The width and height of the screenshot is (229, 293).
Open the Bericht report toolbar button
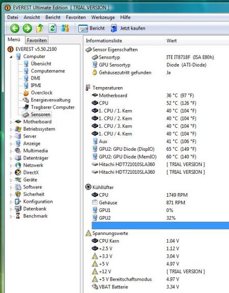pyautogui.click(x=91, y=29)
